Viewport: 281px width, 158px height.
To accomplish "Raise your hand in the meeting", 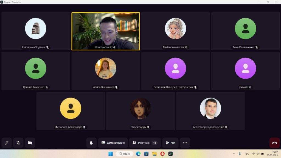I will point(91,143).
